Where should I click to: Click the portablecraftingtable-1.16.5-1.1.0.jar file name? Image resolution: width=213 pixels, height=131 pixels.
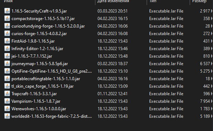[46, 79]
